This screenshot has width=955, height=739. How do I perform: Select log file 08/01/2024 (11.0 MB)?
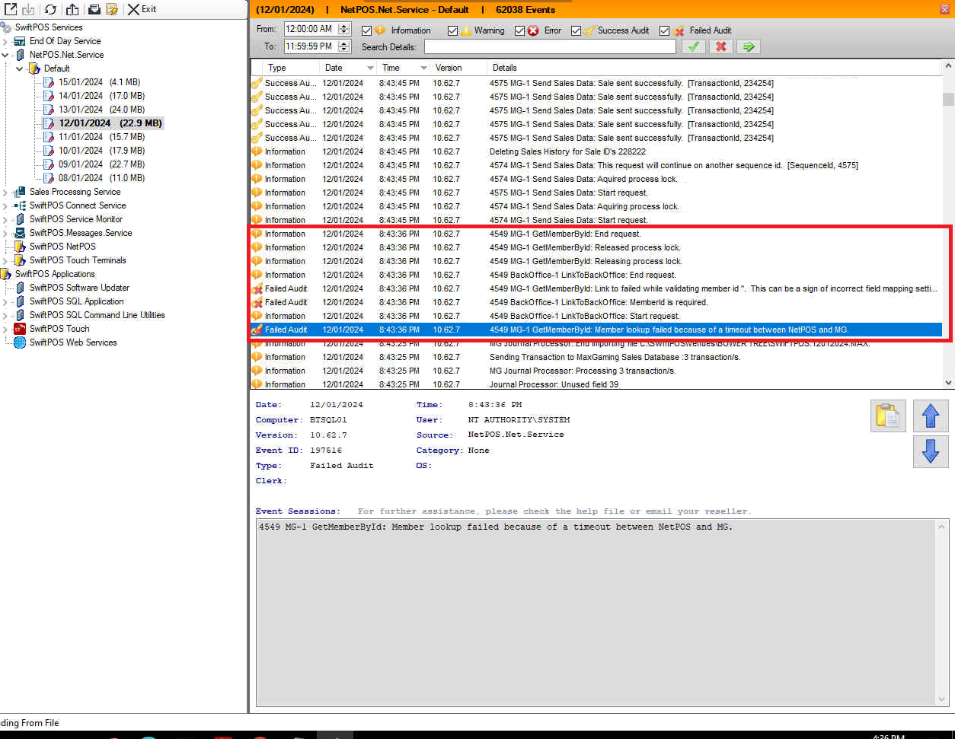(101, 178)
